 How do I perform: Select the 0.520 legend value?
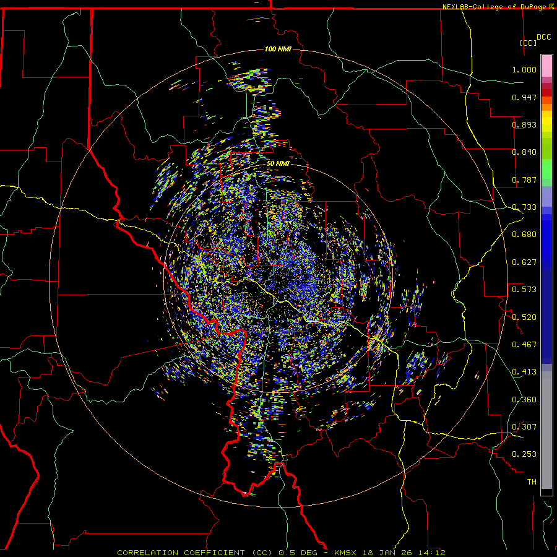[x=524, y=317]
